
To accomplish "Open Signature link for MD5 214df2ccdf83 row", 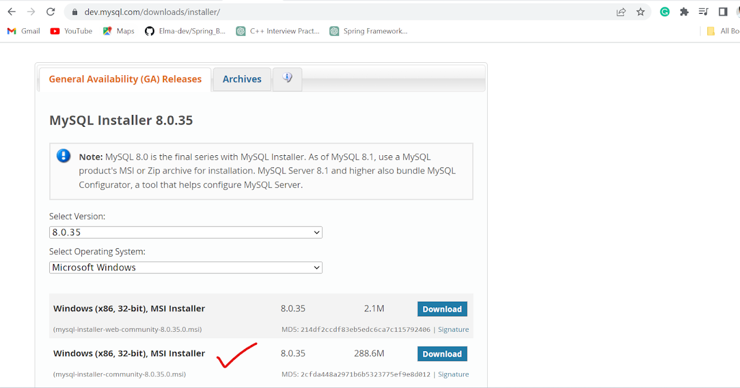I will tap(453, 329).
